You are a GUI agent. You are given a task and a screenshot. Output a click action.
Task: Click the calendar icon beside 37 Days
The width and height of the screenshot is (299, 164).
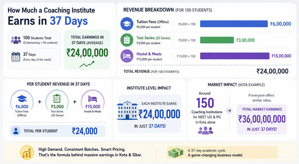pyautogui.click(x=16, y=56)
